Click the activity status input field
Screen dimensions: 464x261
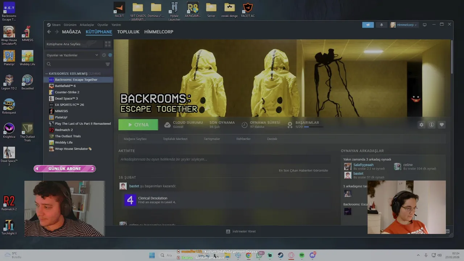coord(224,159)
